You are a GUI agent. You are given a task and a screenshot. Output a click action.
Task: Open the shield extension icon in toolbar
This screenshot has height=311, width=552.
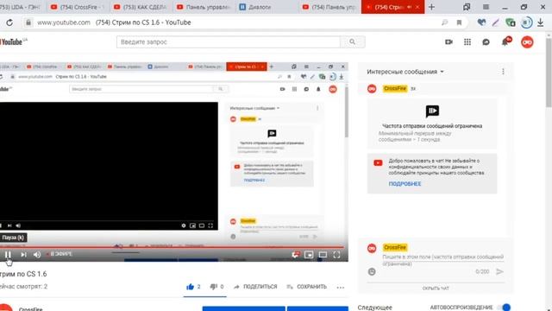click(510, 22)
